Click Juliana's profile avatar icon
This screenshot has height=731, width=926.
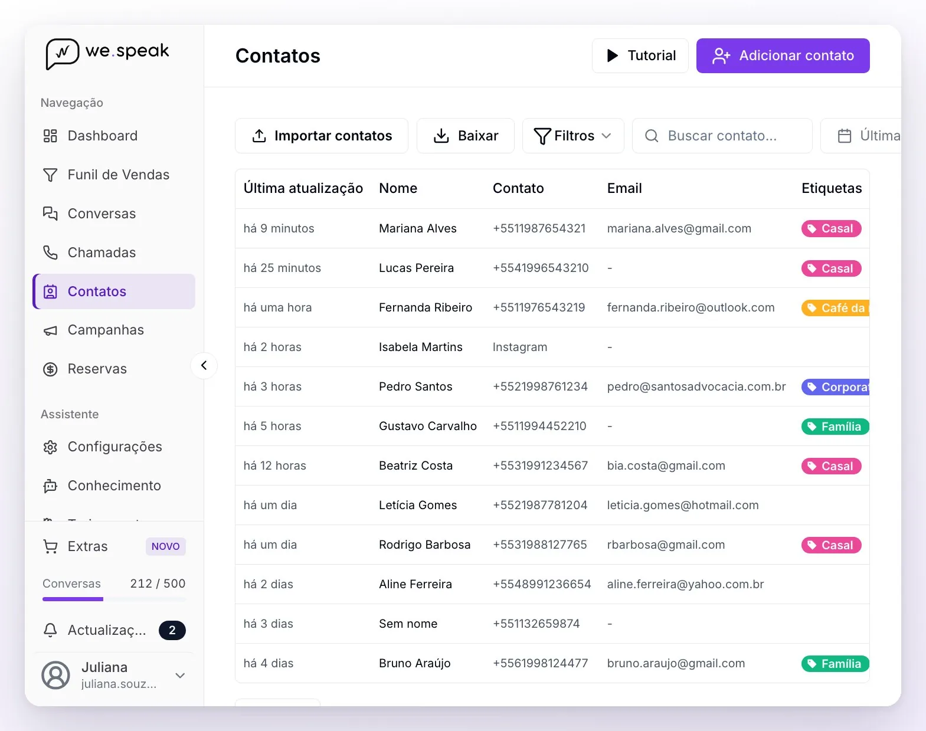tap(56, 676)
